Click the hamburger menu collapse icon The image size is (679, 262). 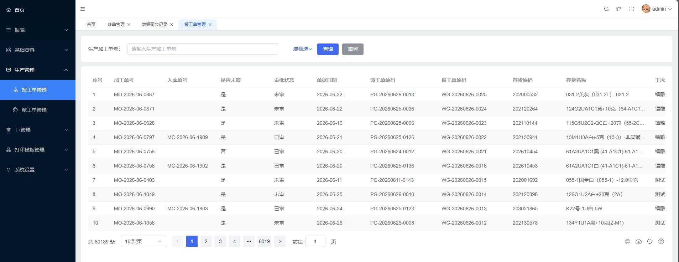click(83, 9)
